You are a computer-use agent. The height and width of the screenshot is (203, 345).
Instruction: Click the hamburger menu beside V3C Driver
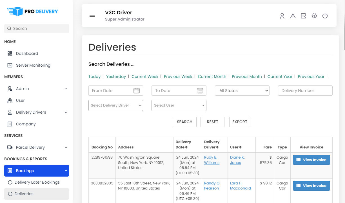(92, 15)
